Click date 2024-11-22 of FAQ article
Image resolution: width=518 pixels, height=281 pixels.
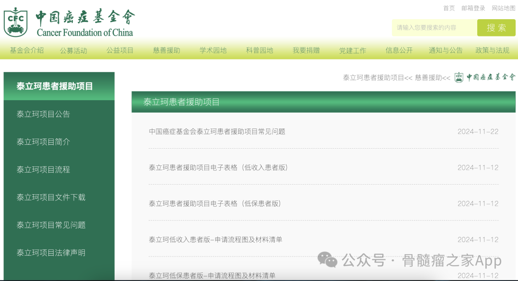coord(478,131)
